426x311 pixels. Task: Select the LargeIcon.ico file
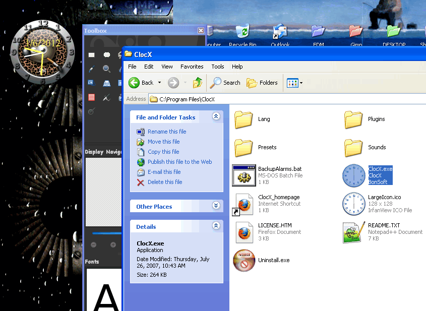354,204
